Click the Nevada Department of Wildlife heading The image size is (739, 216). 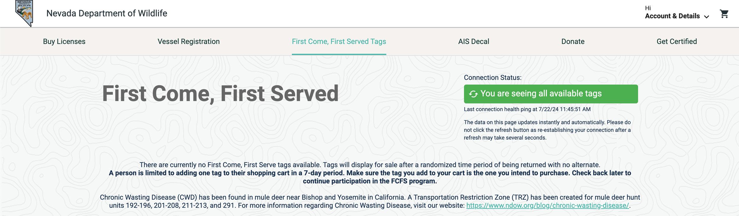pos(106,13)
